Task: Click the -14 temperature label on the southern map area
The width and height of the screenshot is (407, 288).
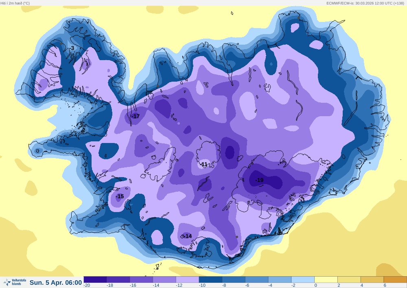Action: coord(188,236)
